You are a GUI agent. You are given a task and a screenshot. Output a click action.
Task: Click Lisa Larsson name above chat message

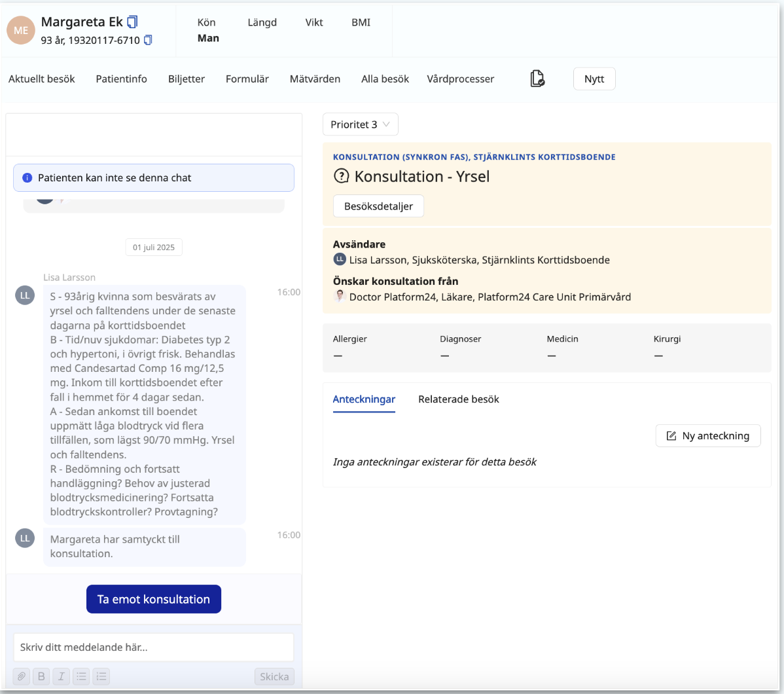coord(69,277)
